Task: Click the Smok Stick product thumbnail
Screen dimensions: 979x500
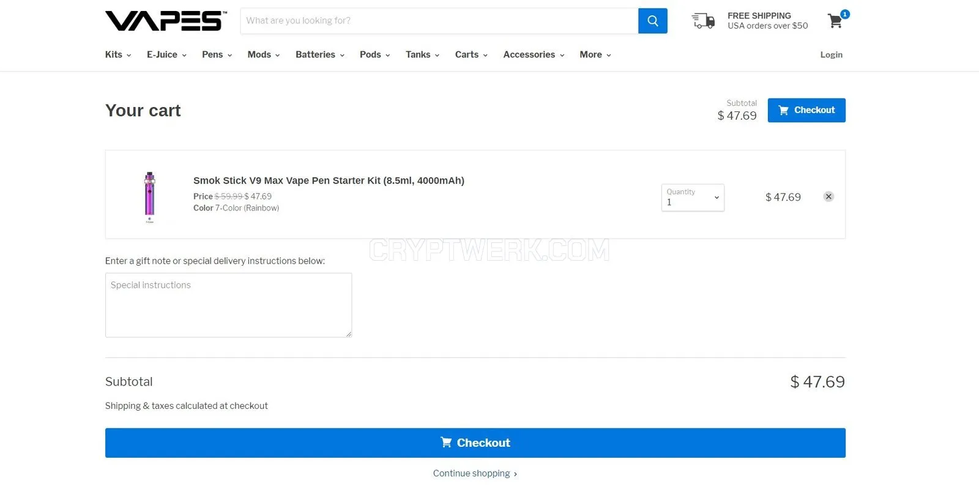Action: (150, 197)
